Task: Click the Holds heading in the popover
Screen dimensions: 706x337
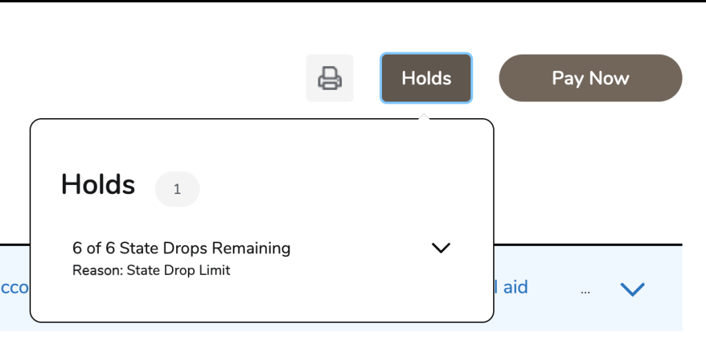Action: pos(98,184)
